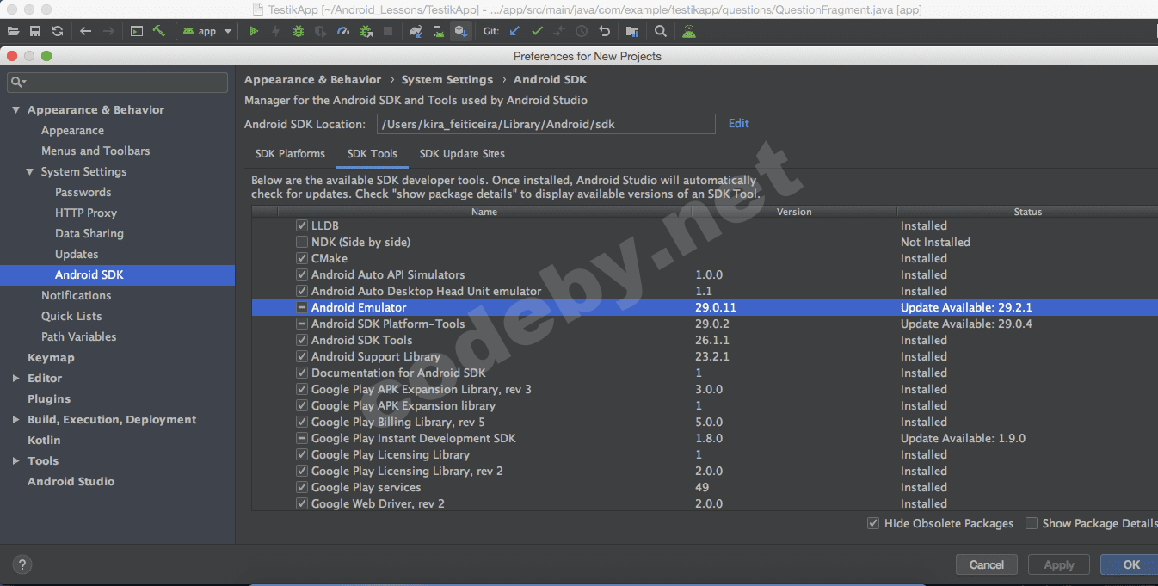
Task: Select Menus and Toolbars settings
Action: coord(95,151)
